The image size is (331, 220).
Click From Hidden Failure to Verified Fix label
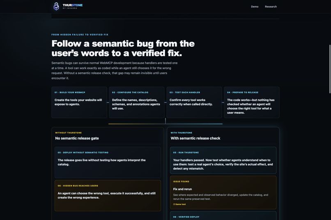(80, 34)
